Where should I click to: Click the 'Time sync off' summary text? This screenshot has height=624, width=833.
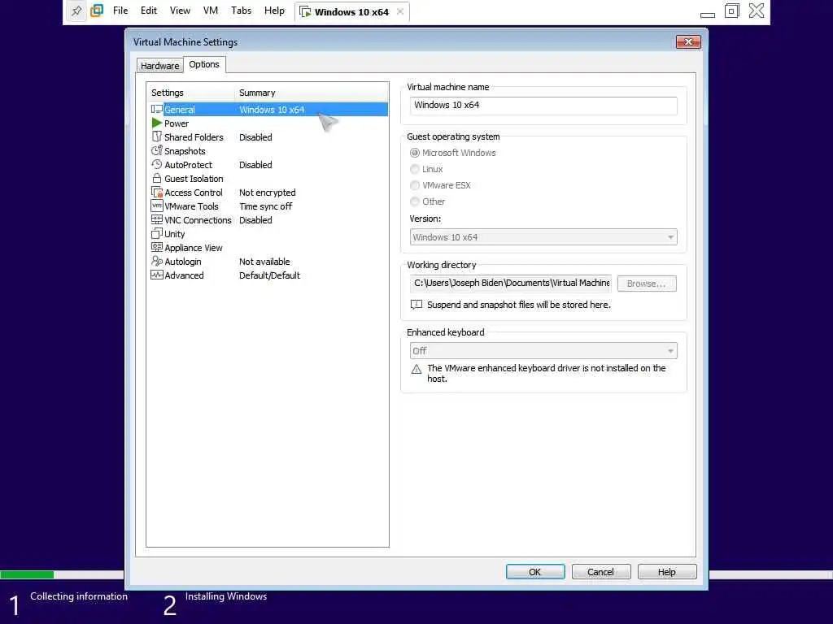266,206
